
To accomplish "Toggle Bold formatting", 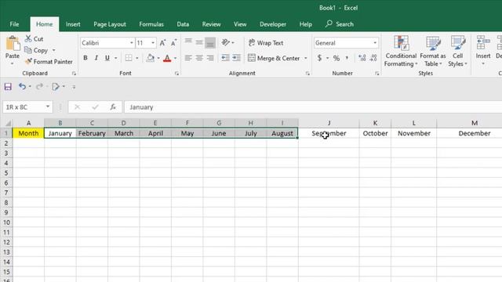I will click(85, 58).
